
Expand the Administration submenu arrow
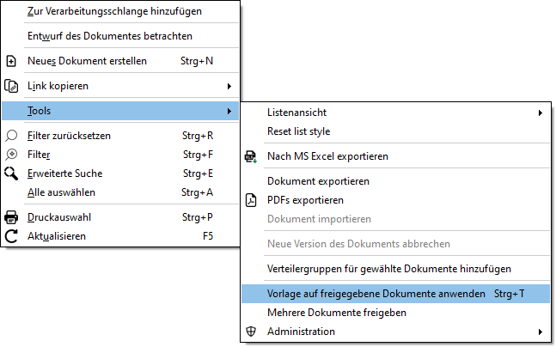[540, 332]
